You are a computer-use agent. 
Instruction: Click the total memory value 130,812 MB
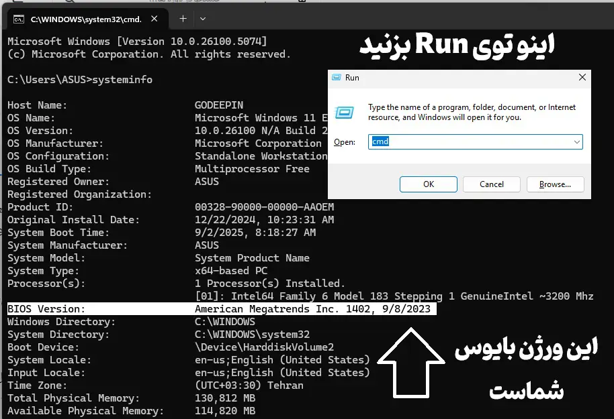(225, 398)
